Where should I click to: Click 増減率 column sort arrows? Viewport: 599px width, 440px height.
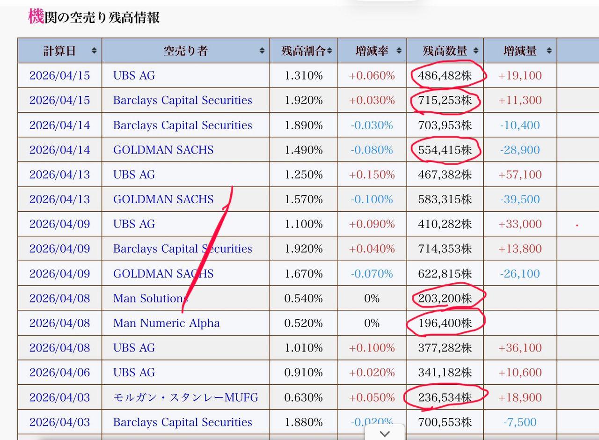[399, 51]
